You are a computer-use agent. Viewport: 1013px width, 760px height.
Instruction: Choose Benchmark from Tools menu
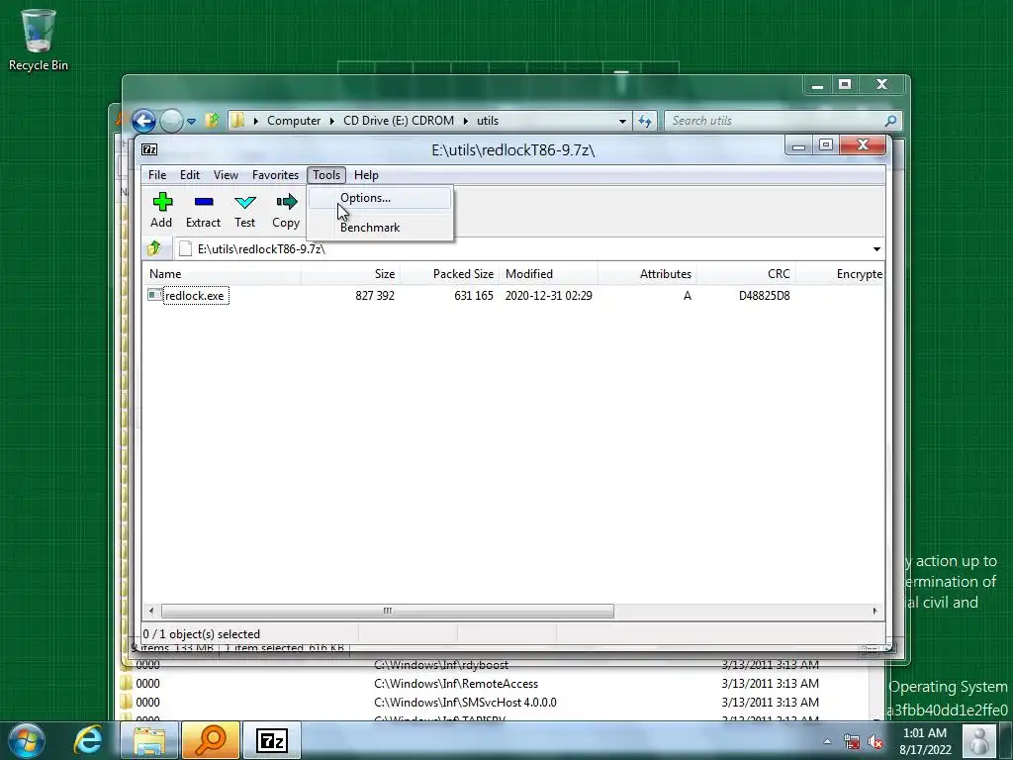coord(380,228)
